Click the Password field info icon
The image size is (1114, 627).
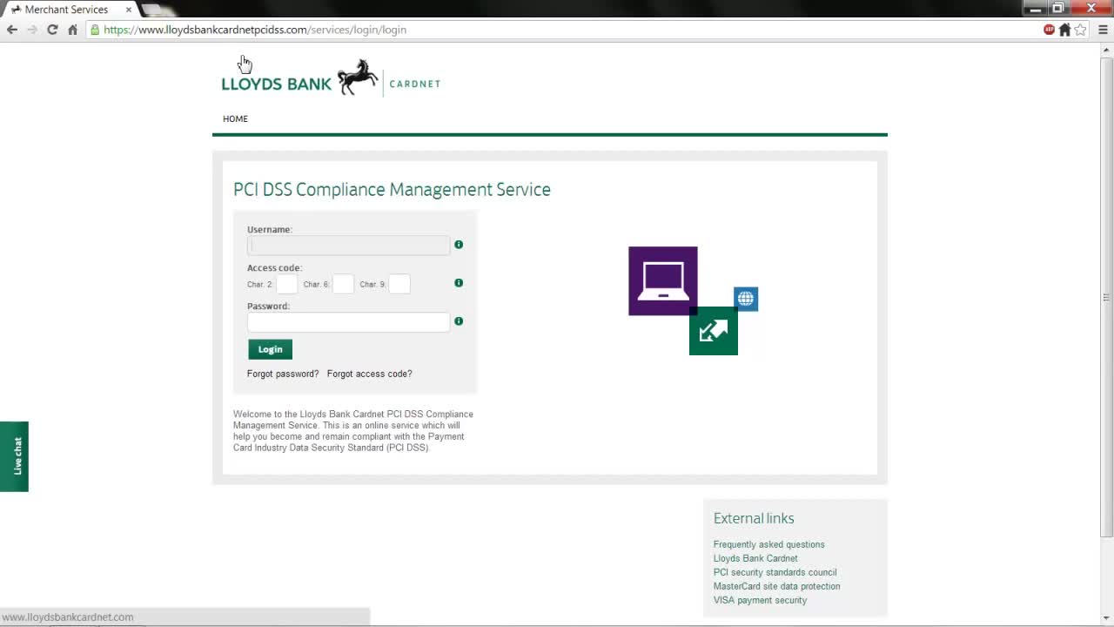pos(459,321)
